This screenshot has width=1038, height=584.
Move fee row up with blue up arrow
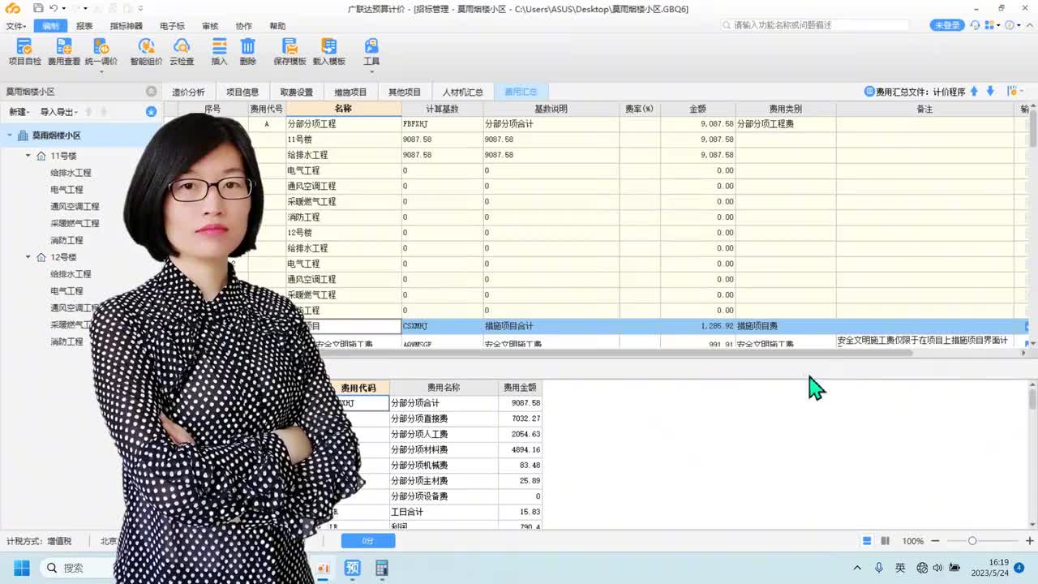click(975, 92)
